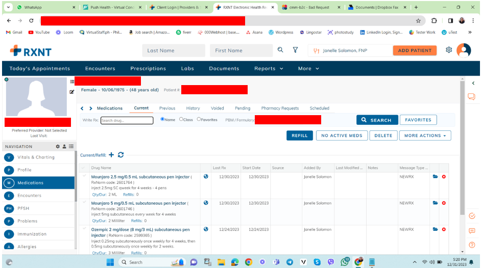
Task: Tick the checkbox for Mounjaro 5 mg
Action: [84, 202]
